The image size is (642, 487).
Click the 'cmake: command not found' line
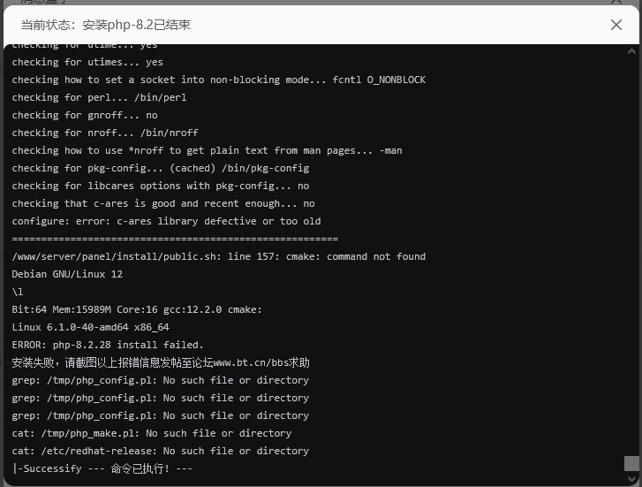[219, 256]
